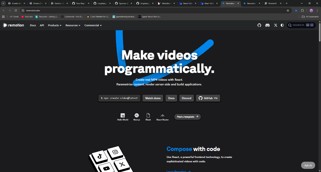321x172 pixels.
Task: Switch to the last PonderAI tab
Action: point(272,3)
